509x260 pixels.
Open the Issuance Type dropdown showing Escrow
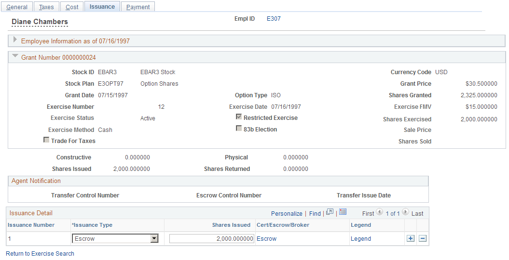coord(115,239)
